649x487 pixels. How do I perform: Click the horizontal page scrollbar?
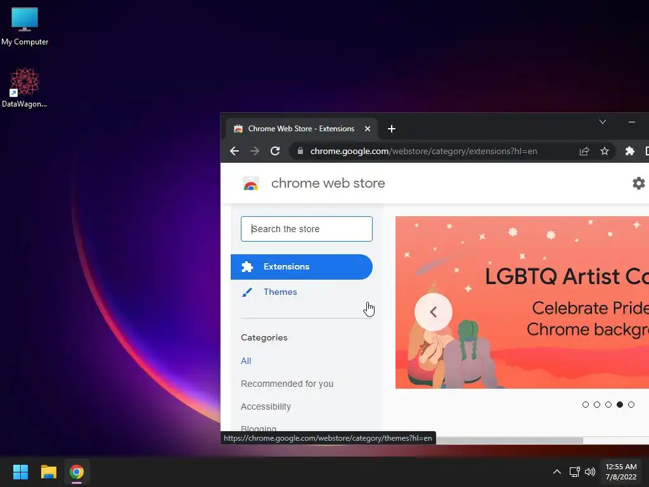click(x=509, y=441)
